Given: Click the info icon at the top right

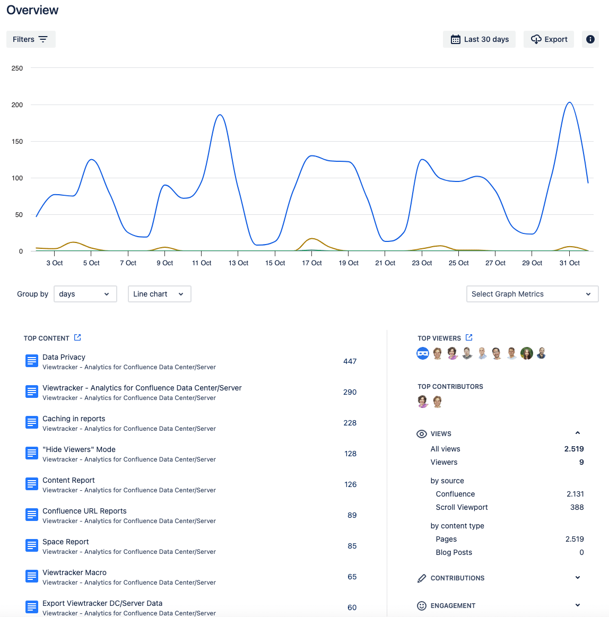Looking at the screenshot, I should (x=590, y=39).
